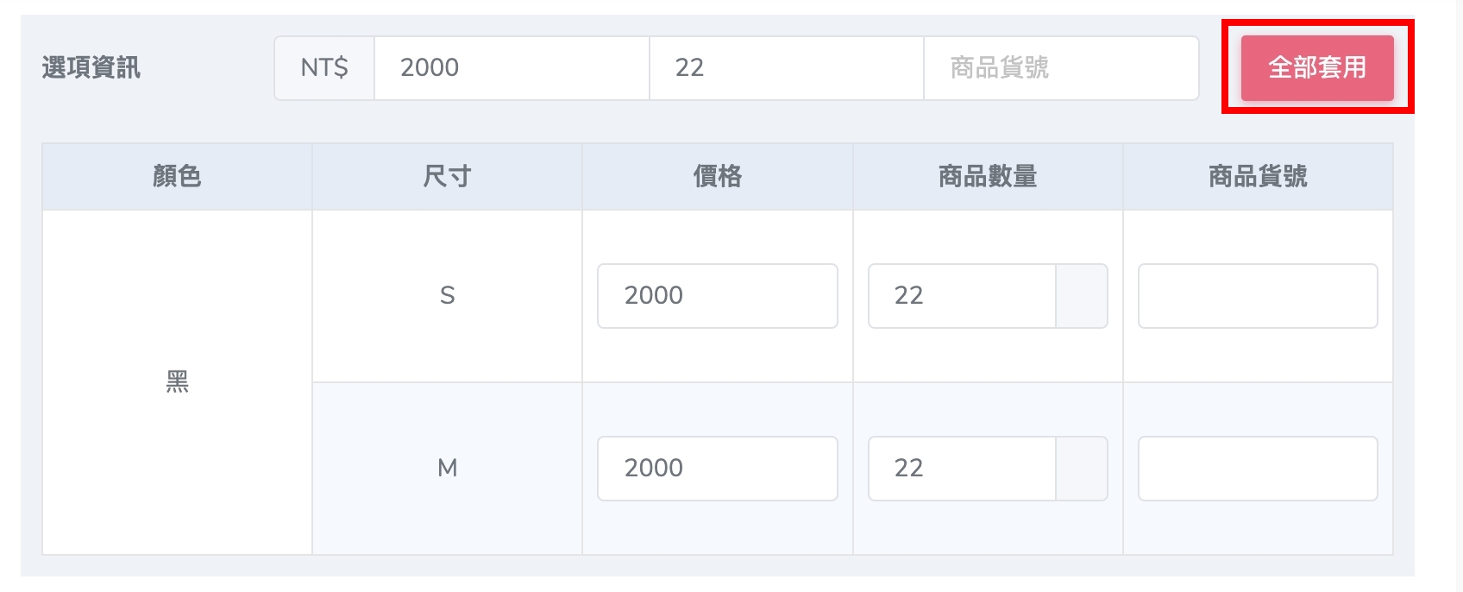
Task: Focus the empty SKU field in M row
Action: click(1257, 469)
